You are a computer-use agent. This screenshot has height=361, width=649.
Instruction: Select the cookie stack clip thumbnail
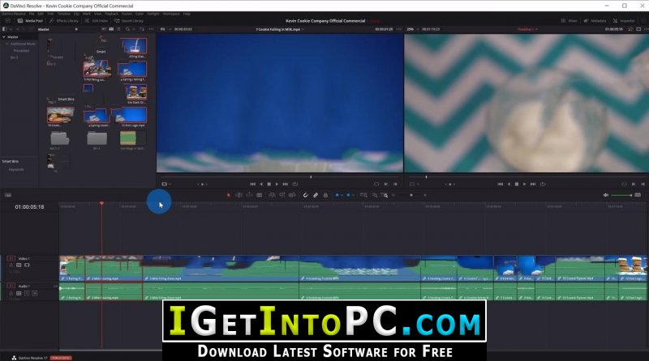(x=136, y=91)
